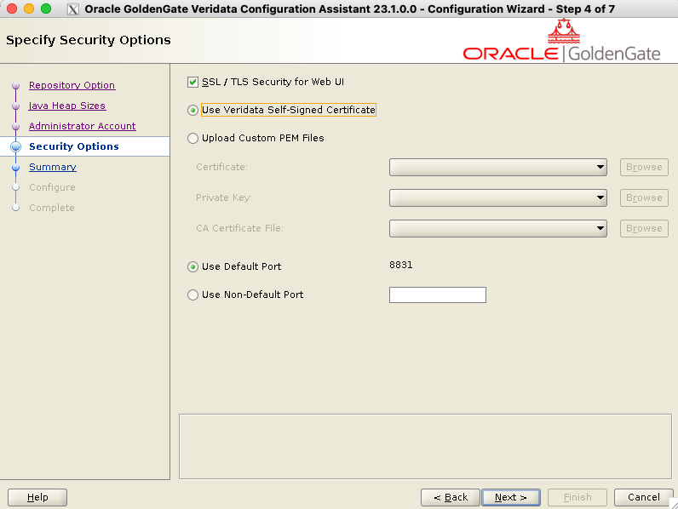This screenshot has width=678, height=509.
Task: Open Help for this wizard
Action: [x=37, y=497]
